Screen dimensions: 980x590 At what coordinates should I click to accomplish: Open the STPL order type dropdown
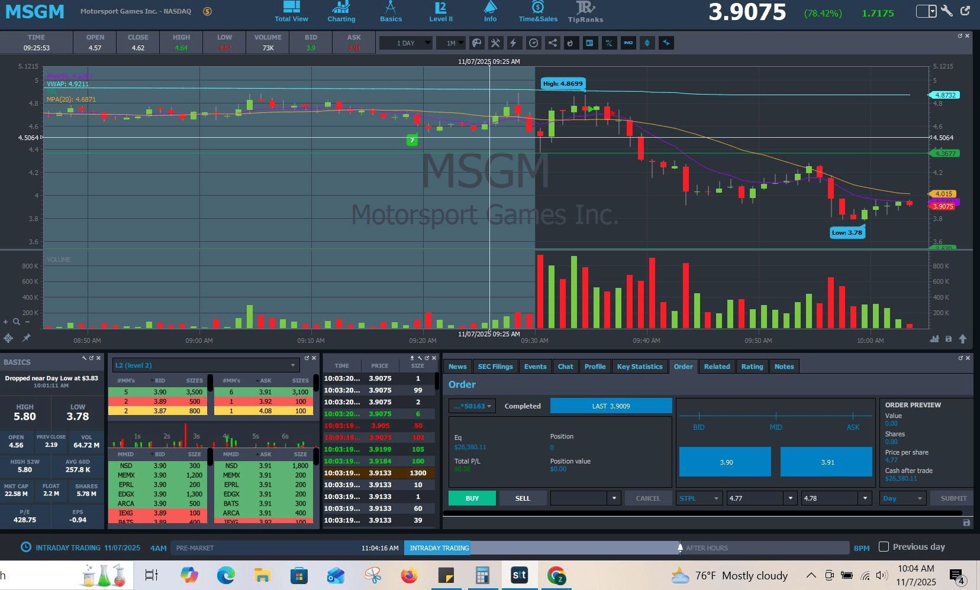coord(699,498)
